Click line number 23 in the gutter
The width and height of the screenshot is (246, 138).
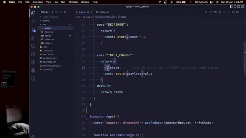(x=83, y=67)
